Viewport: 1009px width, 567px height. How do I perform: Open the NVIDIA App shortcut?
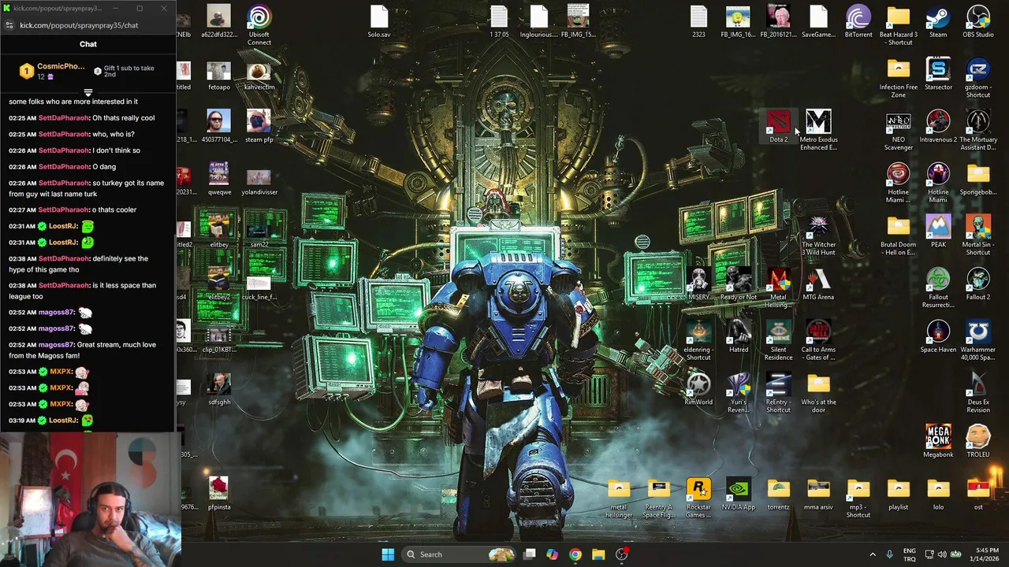tap(739, 494)
